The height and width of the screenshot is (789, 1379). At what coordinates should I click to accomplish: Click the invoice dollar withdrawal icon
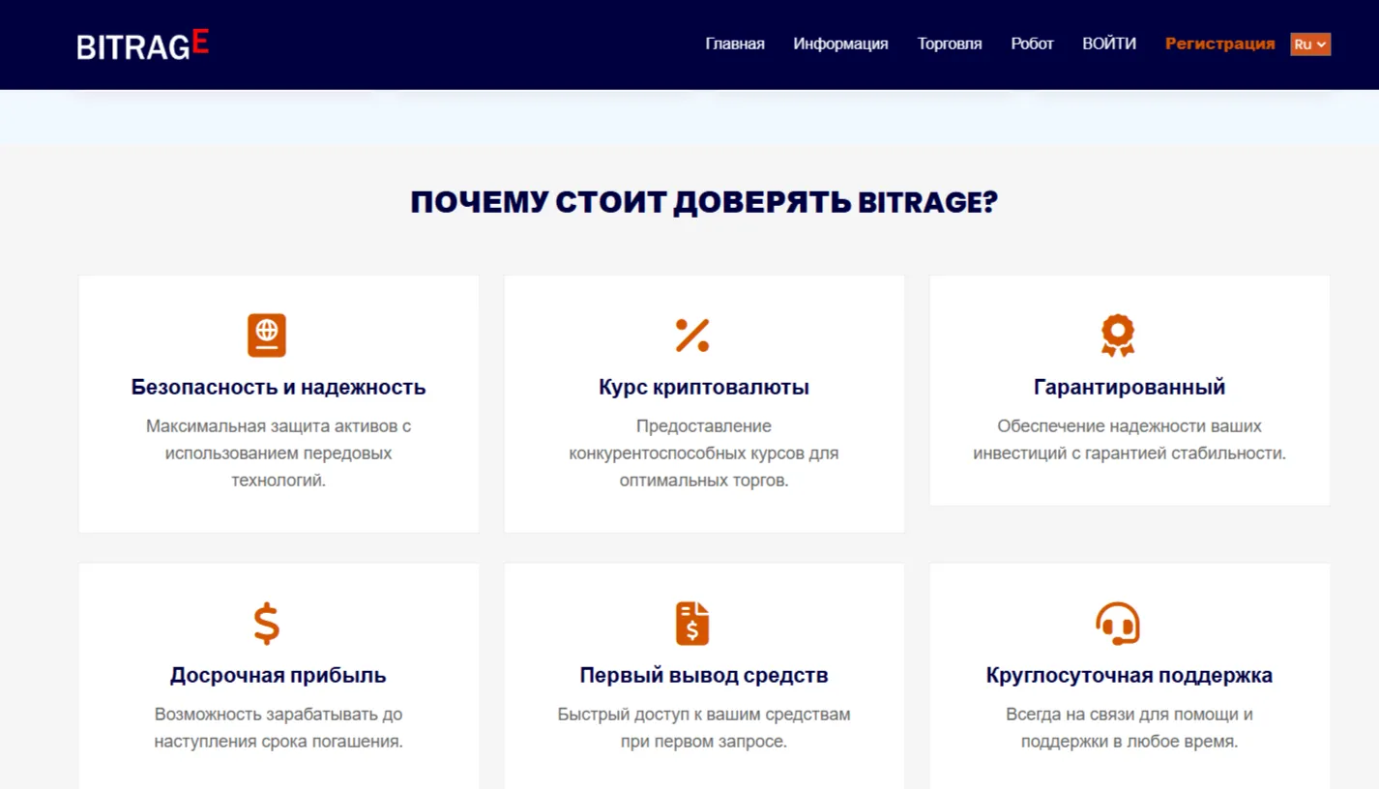tap(692, 624)
